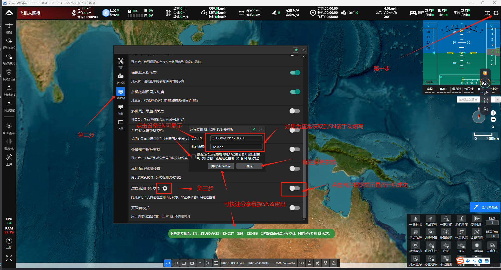
Task: Enable 实时航线高程检查 switch
Action: pos(295,168)
